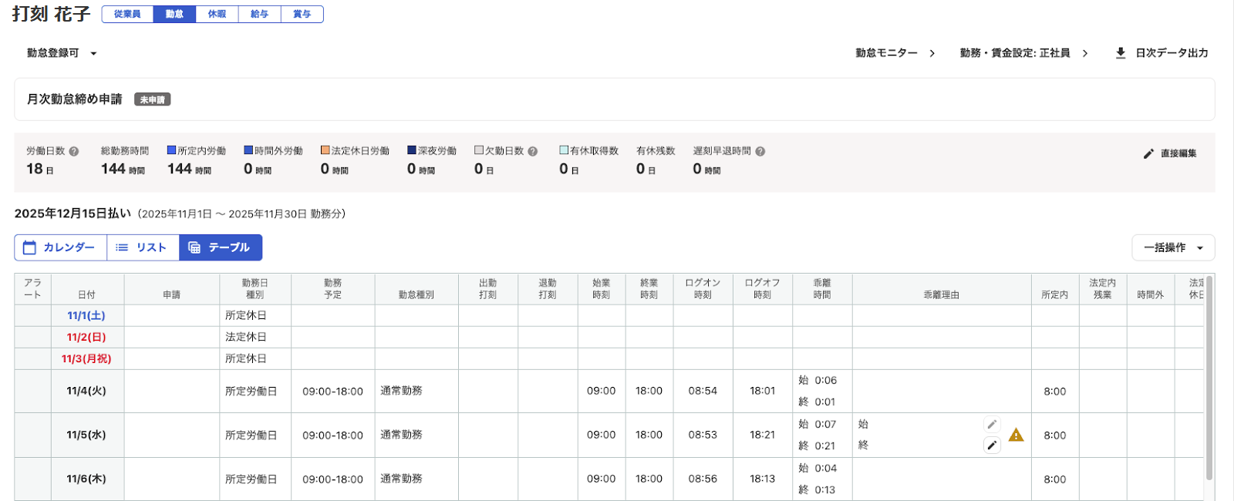Switch to the 賞与 tab
The width and height of the screenshot is (1234, 501).
coord(302,14)
